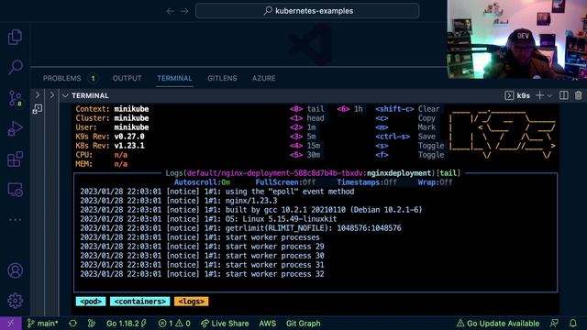Click the "<shift-c>" Clear shortcut hint
Image resolution: width=587 pixels, height=330 pixels.
(x=394, y=109)
